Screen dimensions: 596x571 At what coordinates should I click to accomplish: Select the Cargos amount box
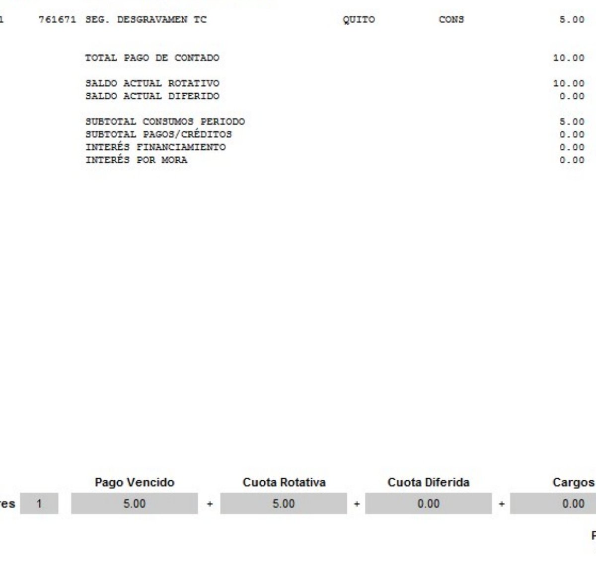(553, 504)
